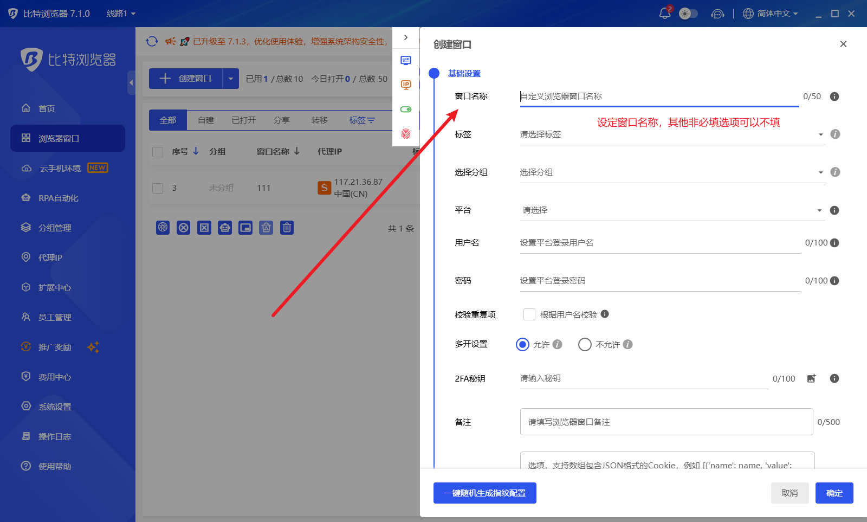Image resolution: width=867 pixels, height=522 pixels.
Task: Switch to the 已打开 tab
Action: tap(244, 120)
